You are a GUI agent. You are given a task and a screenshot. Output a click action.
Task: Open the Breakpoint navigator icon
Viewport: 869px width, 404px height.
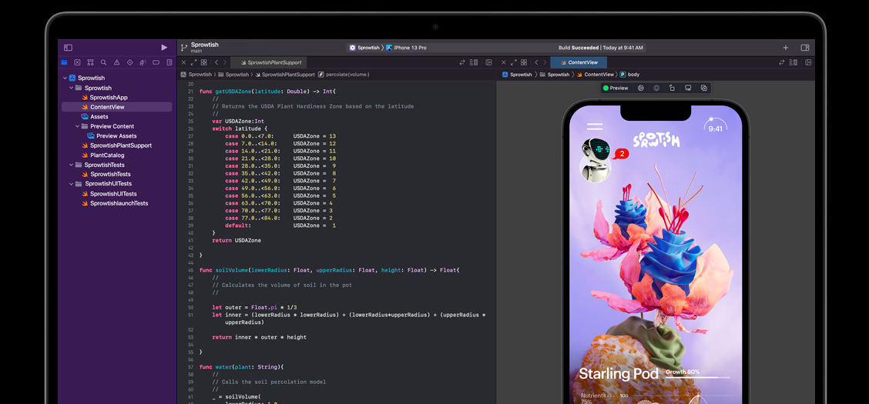(156, 62)
